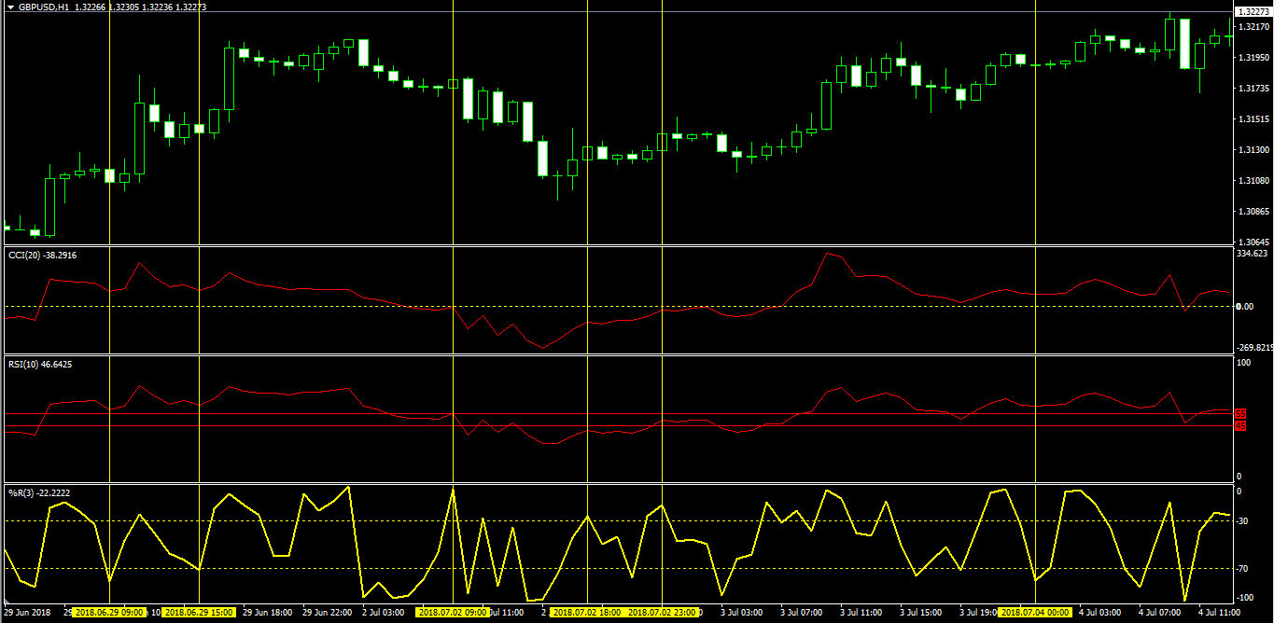Click the chart shift triangle beside GBPUSD,H1
Screen dimensions: 1274x623
coord(9,7)
